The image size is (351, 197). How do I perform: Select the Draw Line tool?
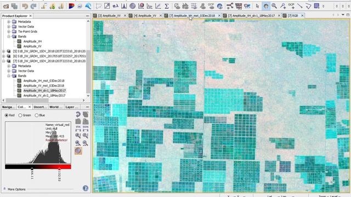pos(300,6)
